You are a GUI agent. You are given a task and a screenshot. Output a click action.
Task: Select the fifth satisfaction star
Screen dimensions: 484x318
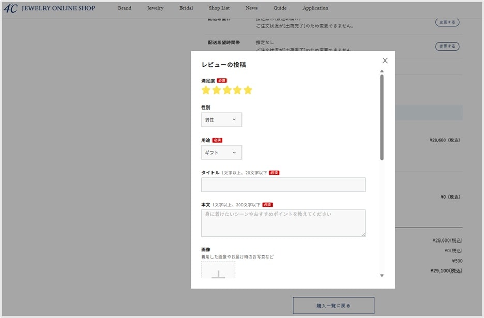(x=248, y=90)
